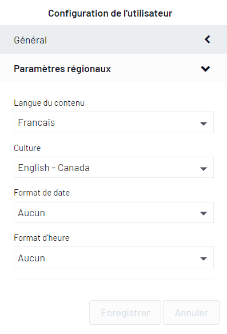Click the arrow in the Culture field
The width and height of the screenshot is (227, 334).
pos(204,169)
